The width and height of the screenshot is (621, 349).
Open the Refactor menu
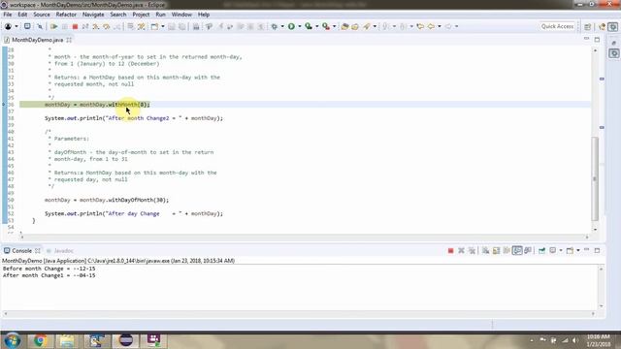click(66, 15)
